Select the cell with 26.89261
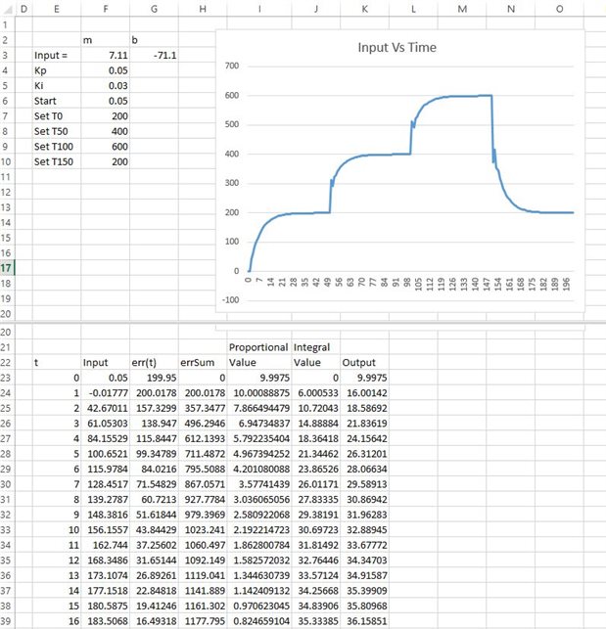Screen dimensions: 606x629 coord(154,575)
